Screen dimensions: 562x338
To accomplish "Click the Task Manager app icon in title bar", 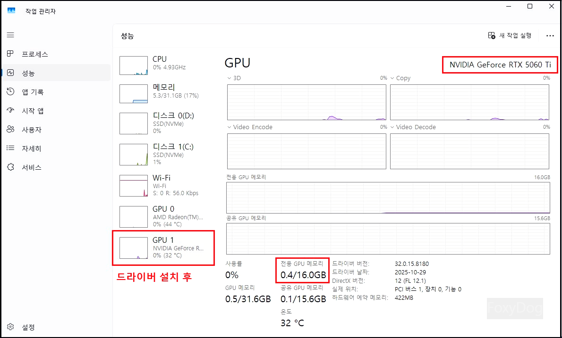I will pyautogui.click(x=11, y=11).
